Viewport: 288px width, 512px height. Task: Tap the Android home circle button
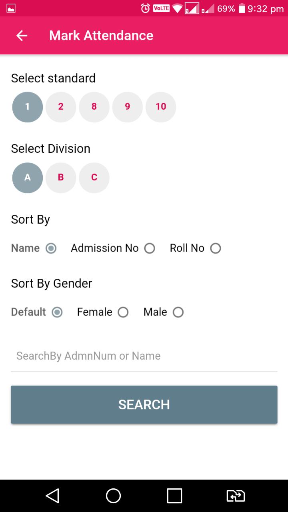113,496
